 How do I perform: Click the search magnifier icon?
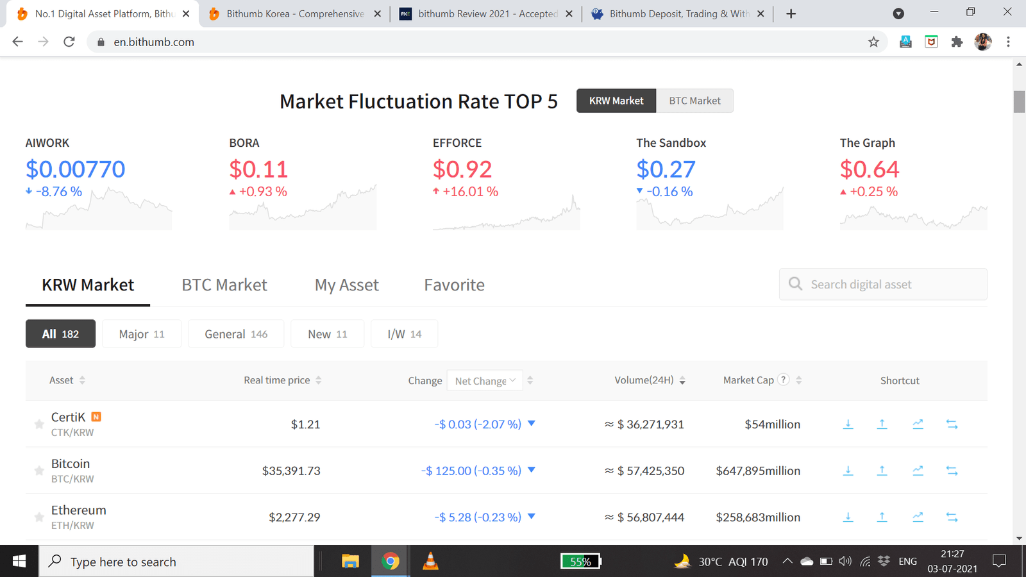pyautogui.click(x=795, y=284)
